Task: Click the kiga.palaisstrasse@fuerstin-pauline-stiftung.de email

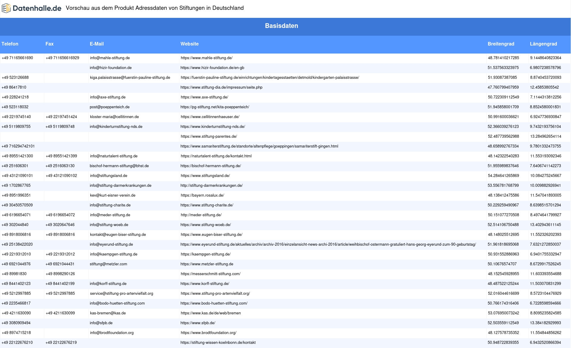Action: point(130,78)
